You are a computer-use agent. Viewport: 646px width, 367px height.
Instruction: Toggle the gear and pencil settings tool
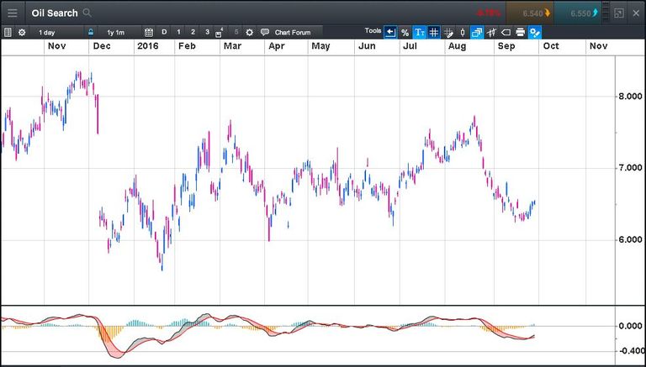[x=535, y=32]
